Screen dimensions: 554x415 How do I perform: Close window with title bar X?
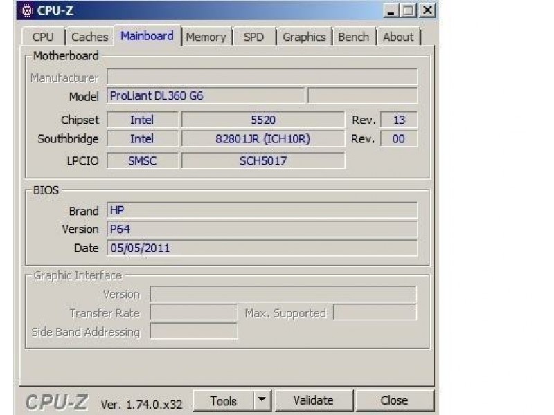pos(427,10)
